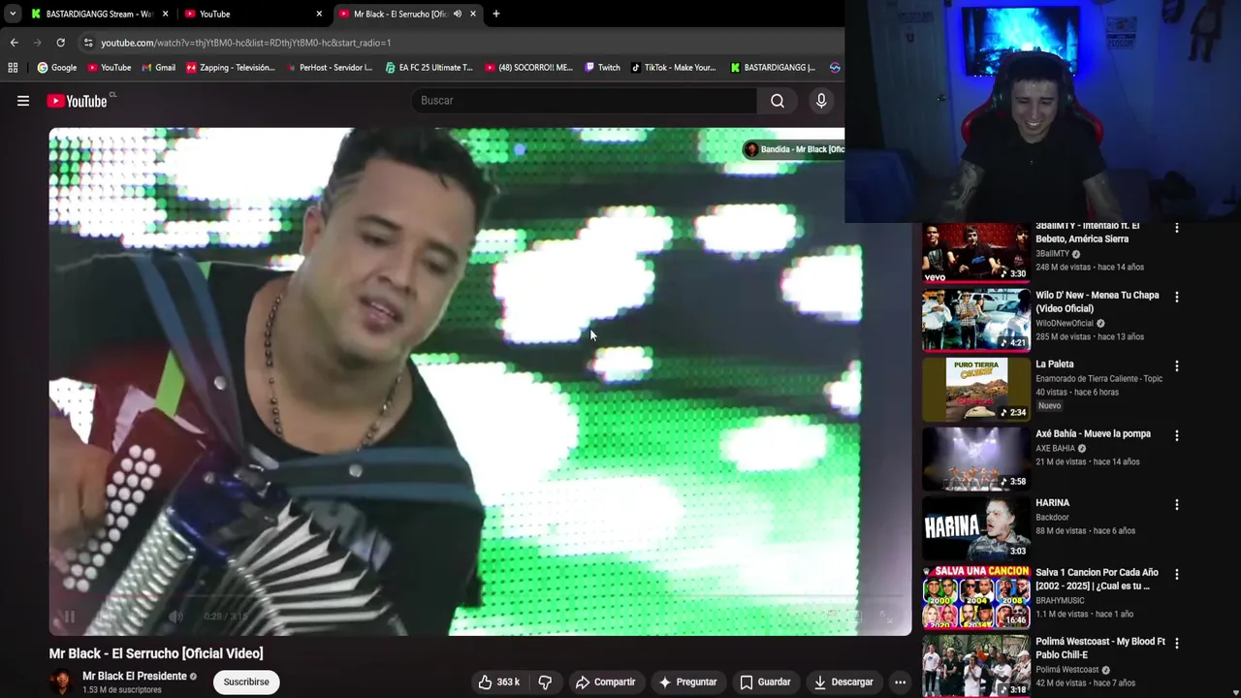
Task: Open the Zapping - Televisión bookmark
Action: click(231, 68)
